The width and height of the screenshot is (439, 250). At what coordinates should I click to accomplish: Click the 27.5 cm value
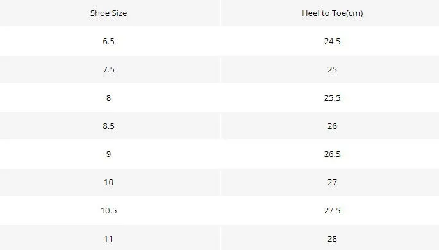click(x=333, y=210)
